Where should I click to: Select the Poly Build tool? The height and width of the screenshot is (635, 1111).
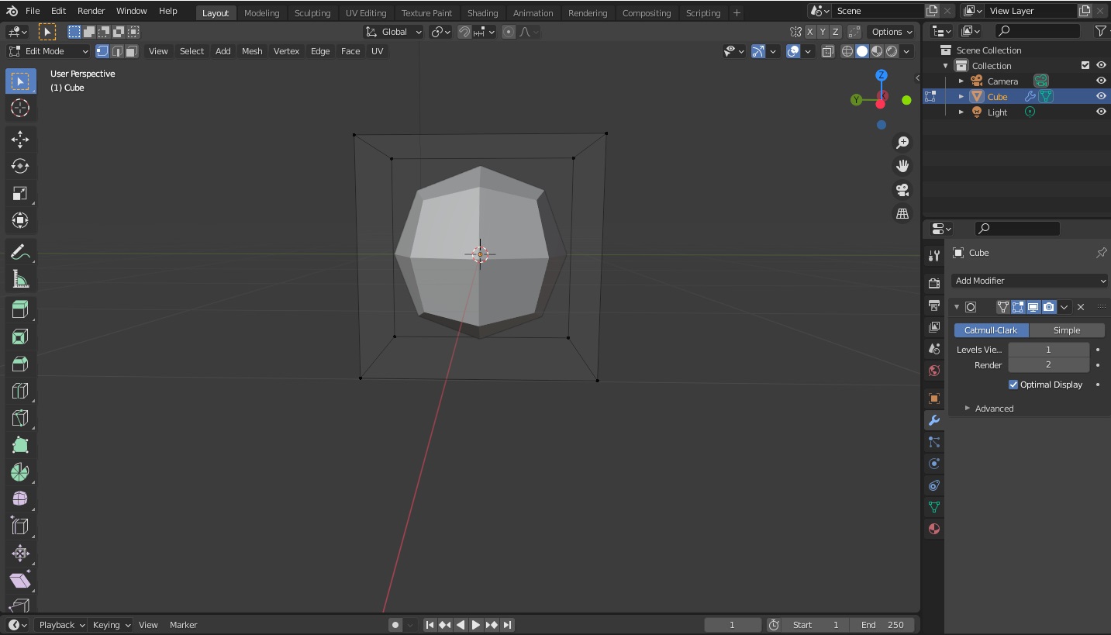(20, 445)
